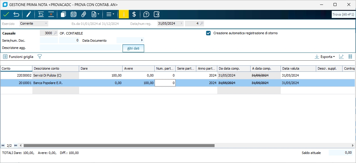The height and width of the screenshot is (163, 356).
Task: Click the pencil edit icon
Action: 29,14
